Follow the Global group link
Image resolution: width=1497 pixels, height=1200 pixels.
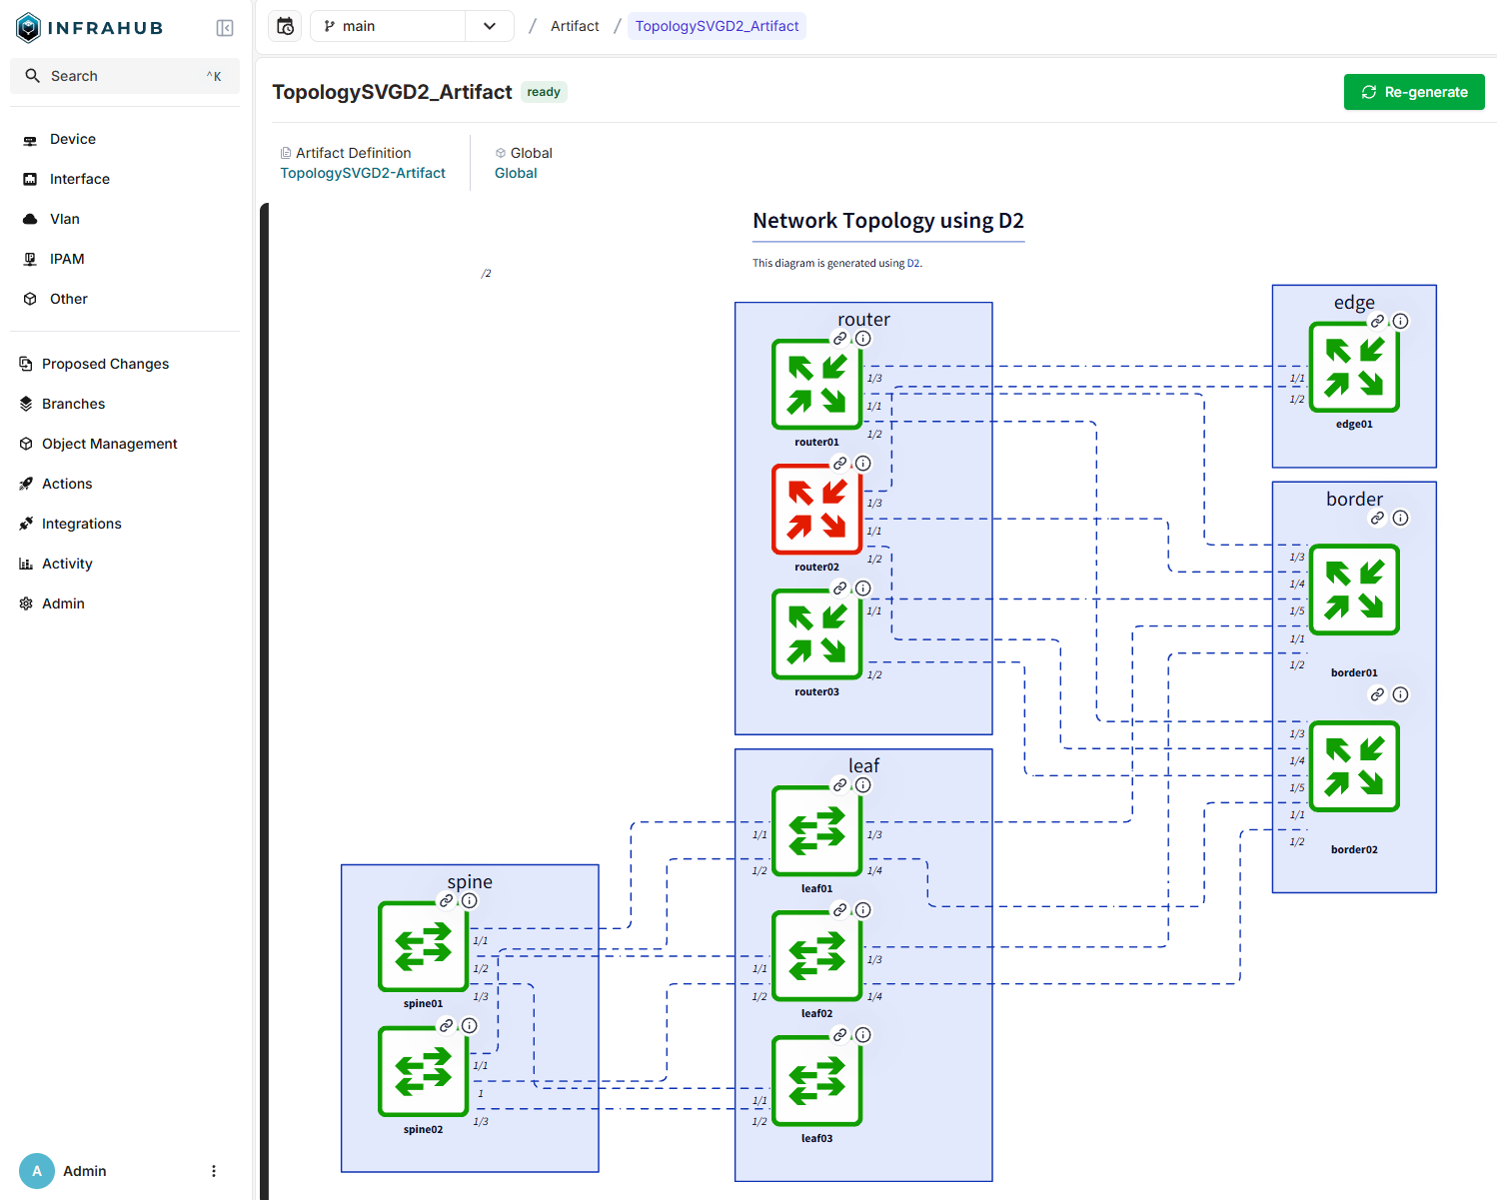516,173
